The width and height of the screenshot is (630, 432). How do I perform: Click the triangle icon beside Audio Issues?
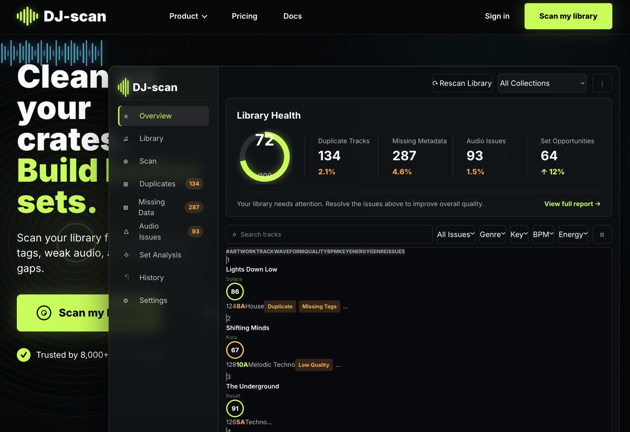[x=126, y=231]
